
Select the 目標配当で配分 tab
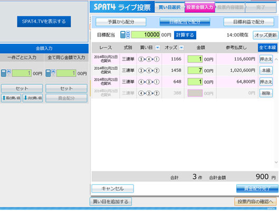185,22
